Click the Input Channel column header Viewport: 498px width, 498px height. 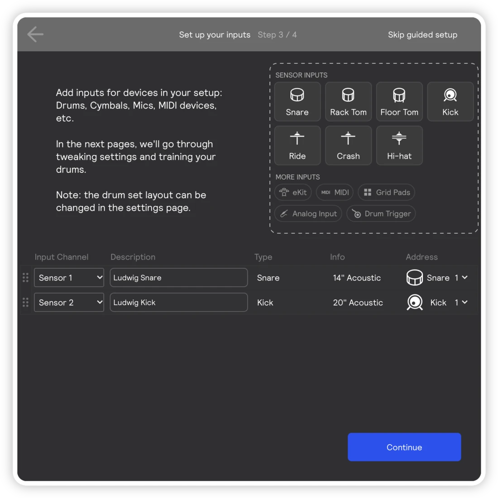click(61, 257)
